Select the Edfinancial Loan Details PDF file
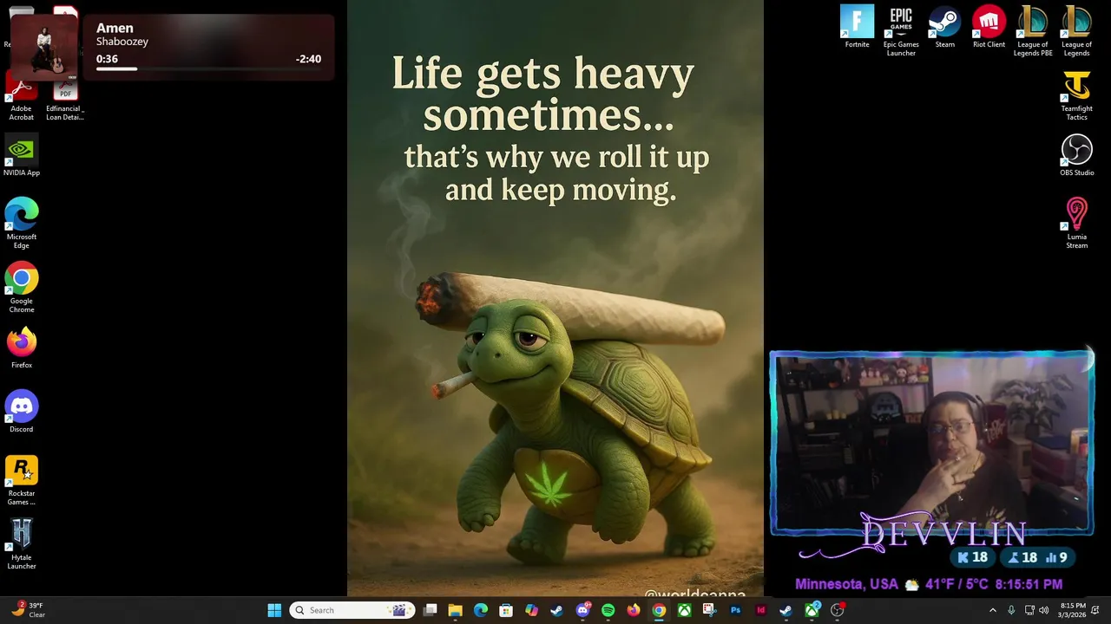Image resolution: width=1111 pixels, height=624 pixels. tap(65, 100)
